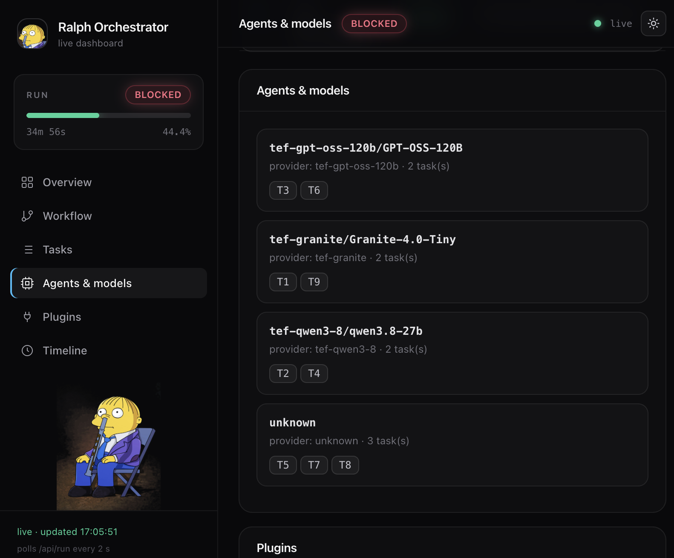Select task chip T8
This screenshot has height=558, width=674.
coord(345,465)
